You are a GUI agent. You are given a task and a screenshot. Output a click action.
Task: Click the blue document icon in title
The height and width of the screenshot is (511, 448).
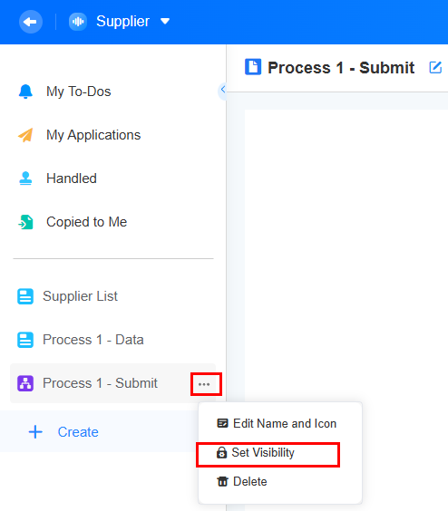[x=253, y=67]
